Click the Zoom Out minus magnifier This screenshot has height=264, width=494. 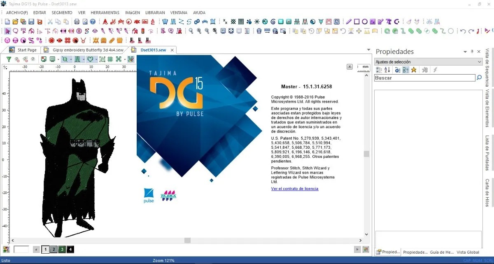(x=207, y=31)
